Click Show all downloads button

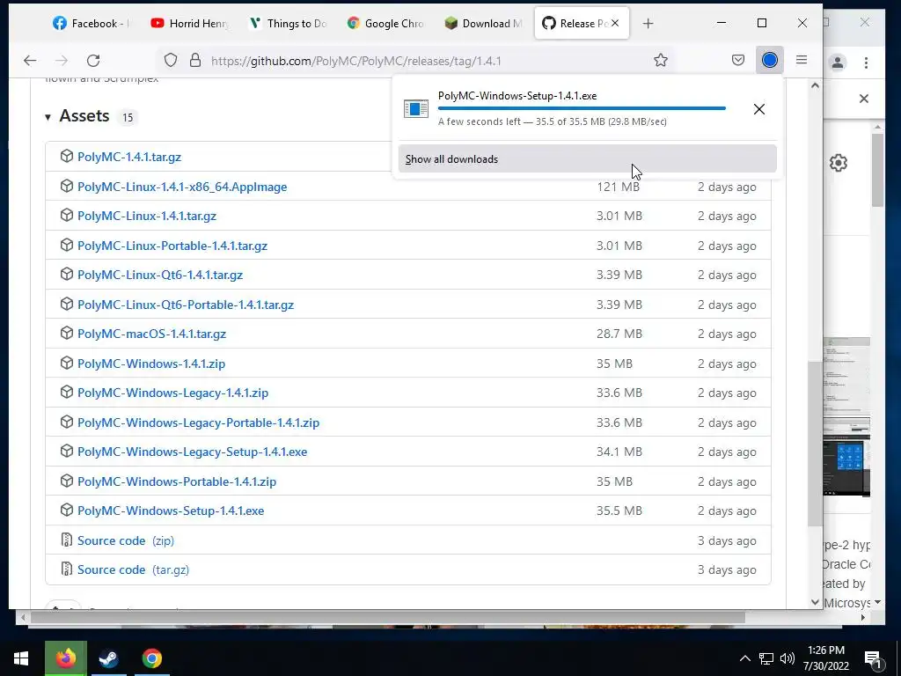click(x=587, y=158)
